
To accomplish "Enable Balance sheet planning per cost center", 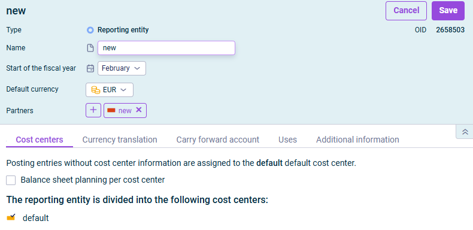I will point(11,180).
